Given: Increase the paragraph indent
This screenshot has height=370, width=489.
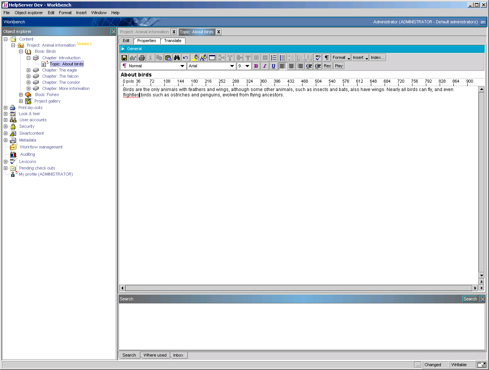Looking at the screenshot, I should tap(318, 66).
